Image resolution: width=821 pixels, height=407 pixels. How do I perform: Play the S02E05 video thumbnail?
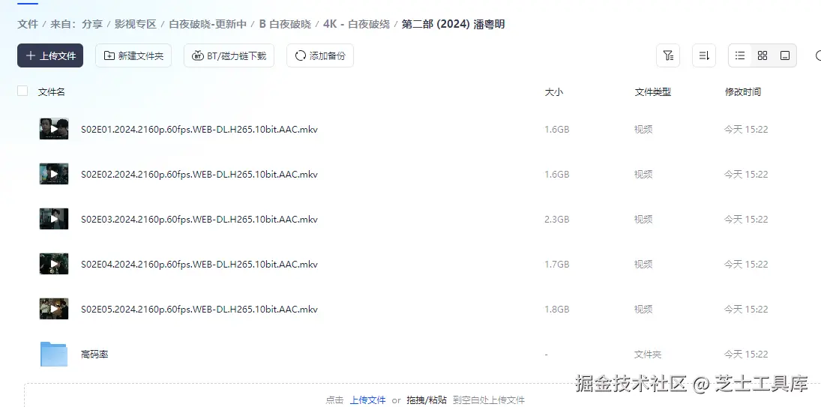(x=54, y=309)
